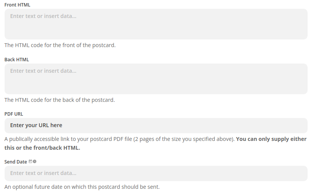The image size is (316, 193).
Task: Click the placeholder text inside Front HTML
Action: click(43, 16)
